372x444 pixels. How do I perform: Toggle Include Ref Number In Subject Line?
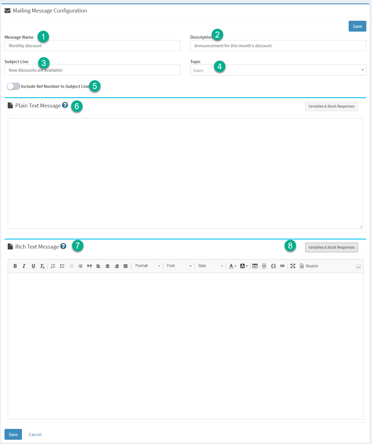click(13, 86)
